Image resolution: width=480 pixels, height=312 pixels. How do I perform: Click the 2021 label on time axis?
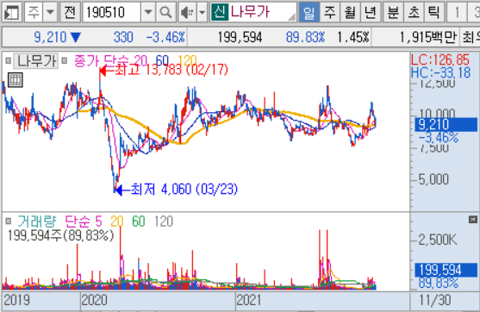point(249,300)
